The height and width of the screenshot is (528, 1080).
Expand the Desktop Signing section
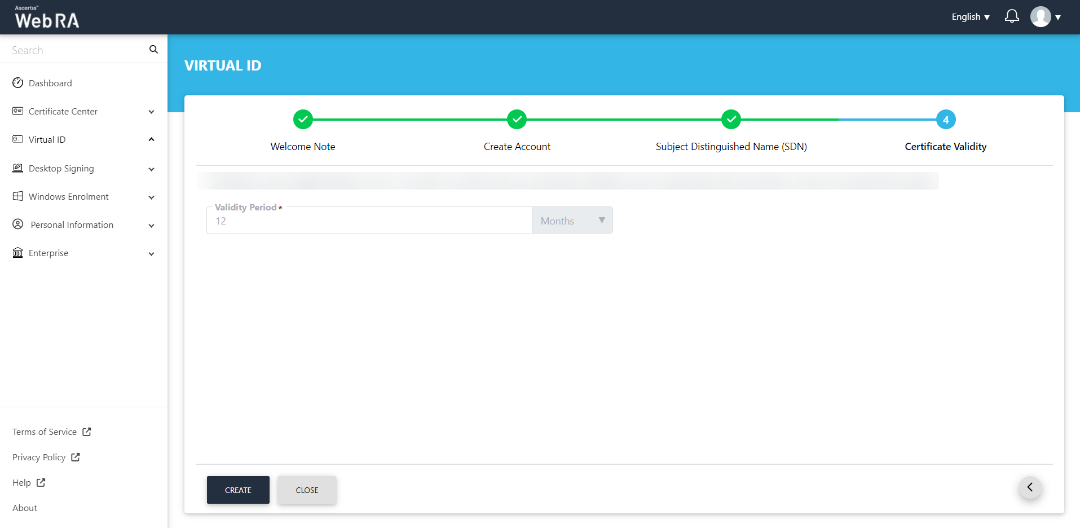[83, 169]
